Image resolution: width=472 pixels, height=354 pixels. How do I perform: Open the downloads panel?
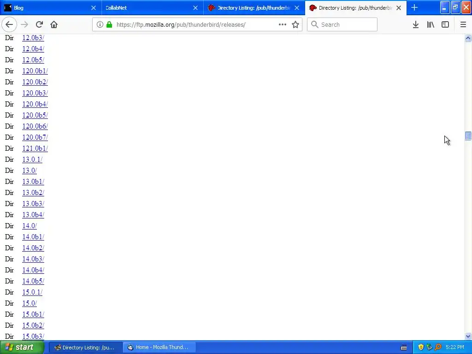pos(416,25)
